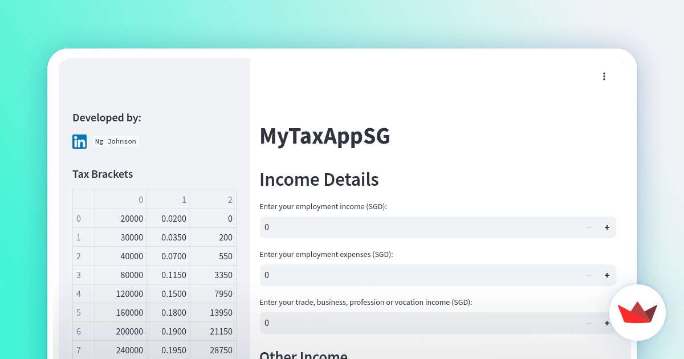Image resolution: width=684 pixels, height=359 pixels.
Task: Select the 0.1500 rate cell
Action: (x=169, y=294)
